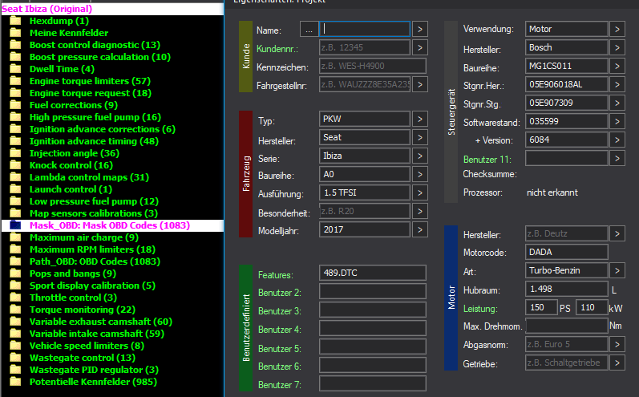
Task: Select Variable exhaust camshaft (60) entry
Action: click(101, 322)
